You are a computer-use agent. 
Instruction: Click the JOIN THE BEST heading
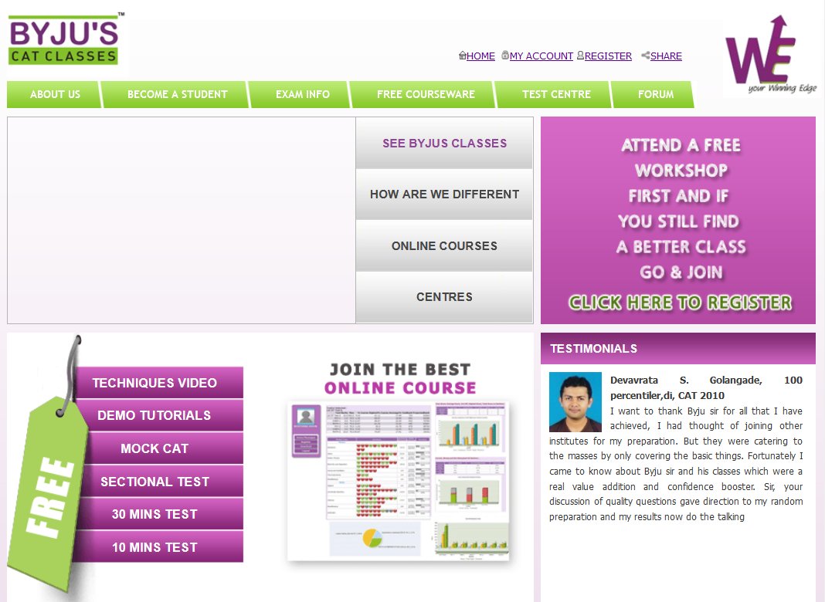pos(400,369)
